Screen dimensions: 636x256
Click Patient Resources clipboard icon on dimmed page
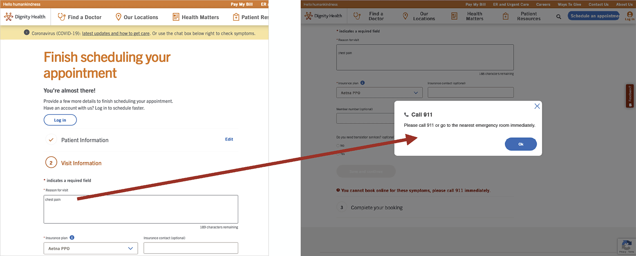(x=506, y=16)
